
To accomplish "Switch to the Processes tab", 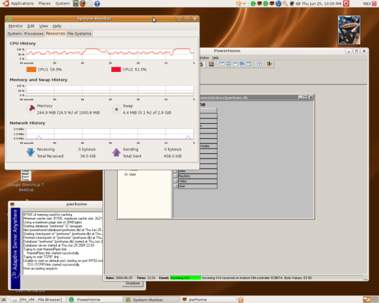I will click(33, 33).
